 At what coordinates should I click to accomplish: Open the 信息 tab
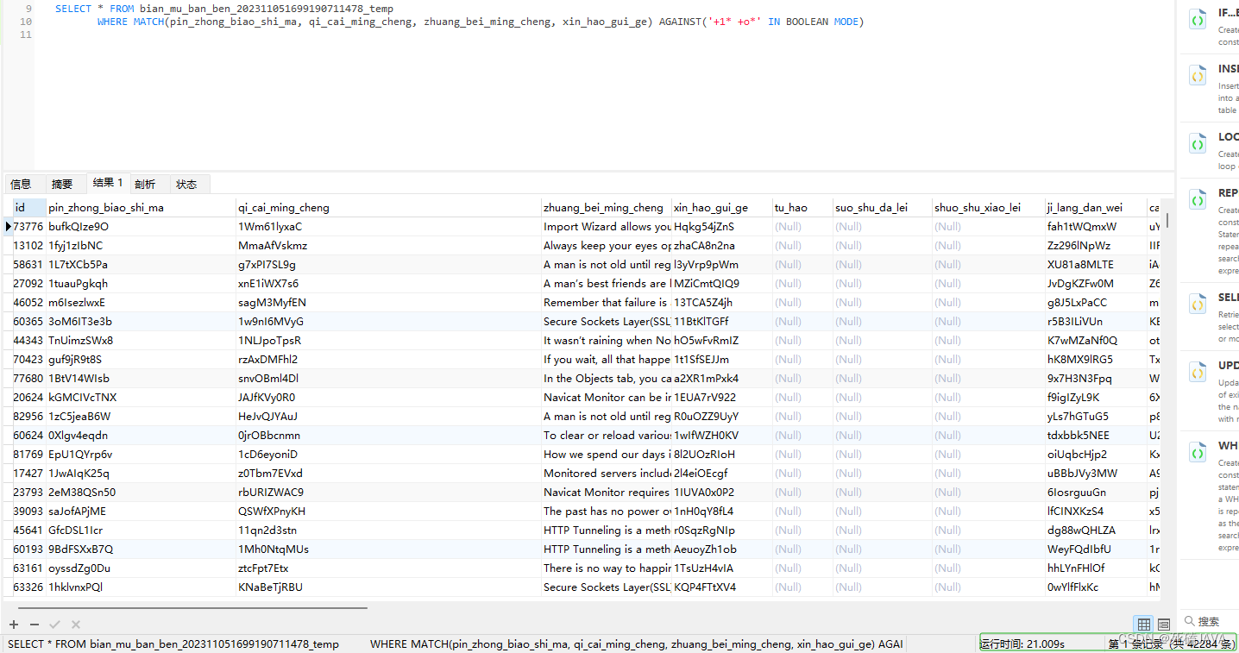[x=21, y=184]
